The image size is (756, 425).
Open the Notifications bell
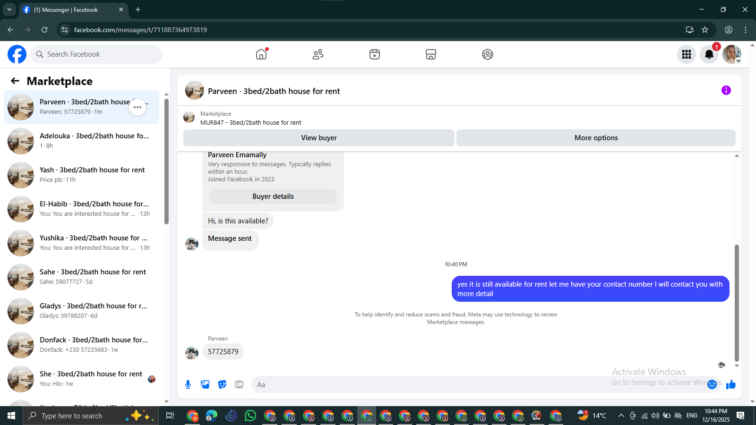click(709, 54)
